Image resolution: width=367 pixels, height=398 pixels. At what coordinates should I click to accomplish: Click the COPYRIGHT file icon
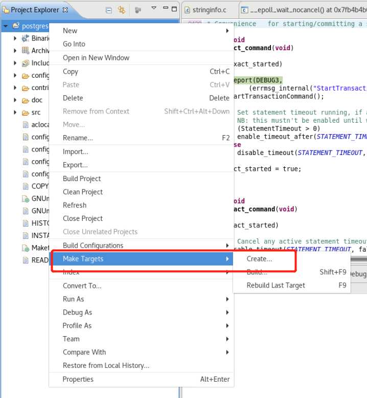[x=26, y=186]
